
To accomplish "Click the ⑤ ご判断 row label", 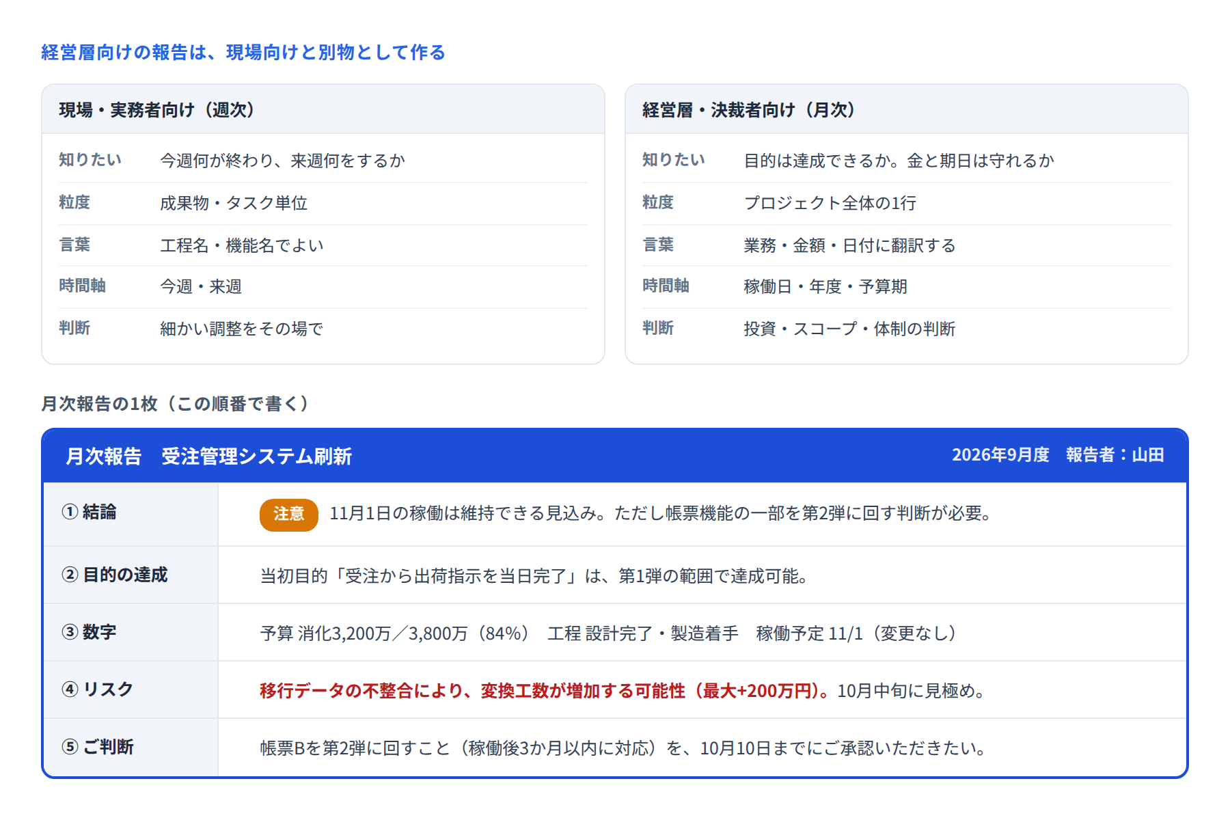I will click(x=98, y=747).
